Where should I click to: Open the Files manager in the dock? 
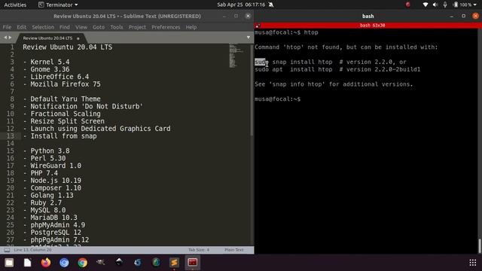pos(9,263)
